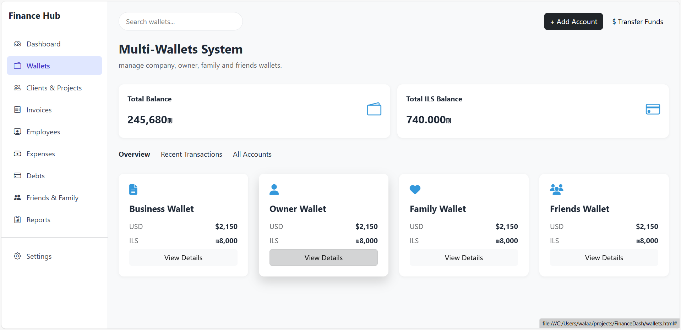
Task: Click the group icon on Friends Wallet
Action: tap(557, 190)
